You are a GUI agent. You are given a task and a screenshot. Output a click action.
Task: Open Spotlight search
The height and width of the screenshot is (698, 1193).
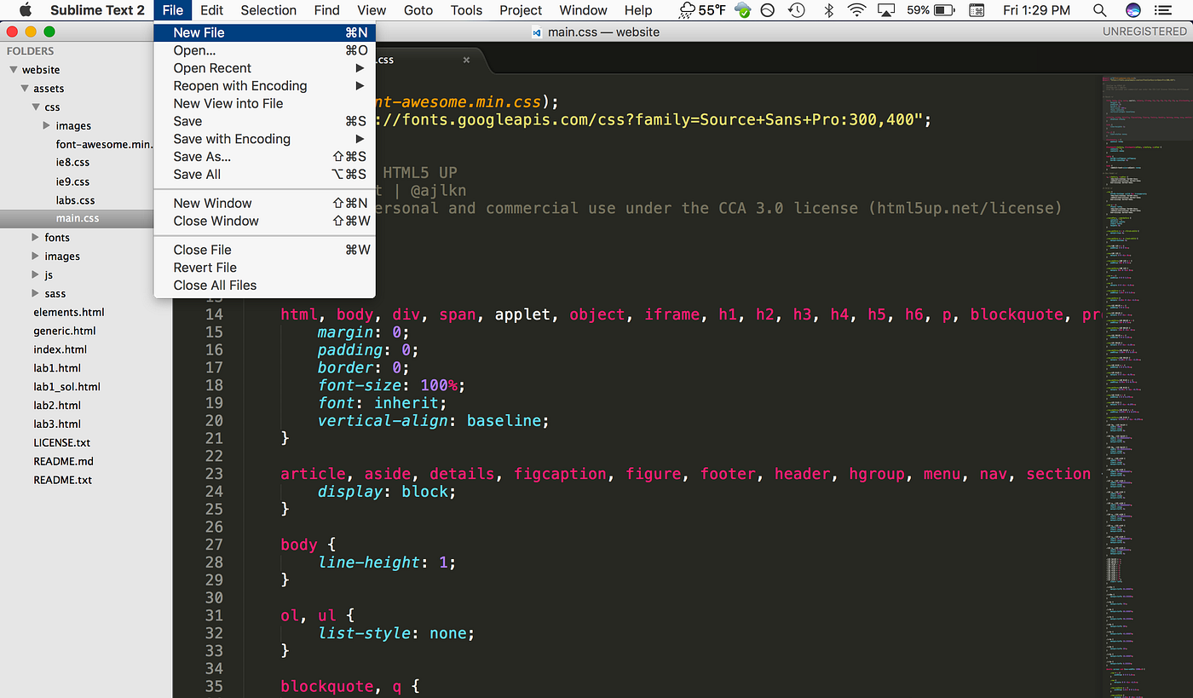(x=1100, y=10)
